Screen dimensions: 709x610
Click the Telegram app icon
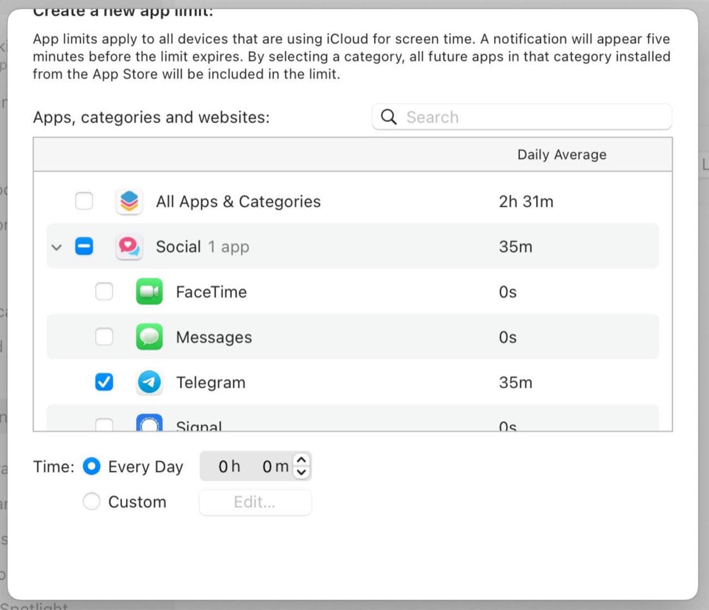coord(149,382)
